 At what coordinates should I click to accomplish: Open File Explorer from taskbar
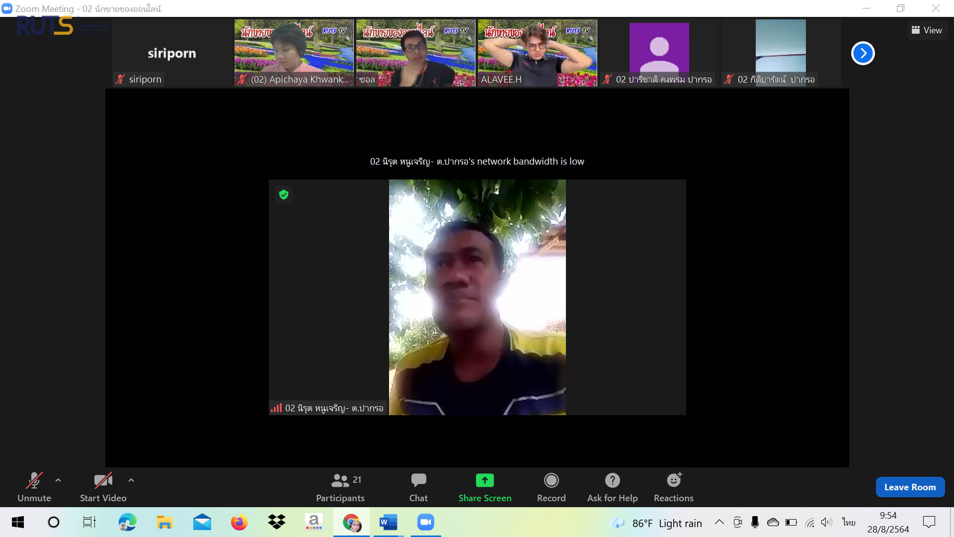(x=164, y=522)
